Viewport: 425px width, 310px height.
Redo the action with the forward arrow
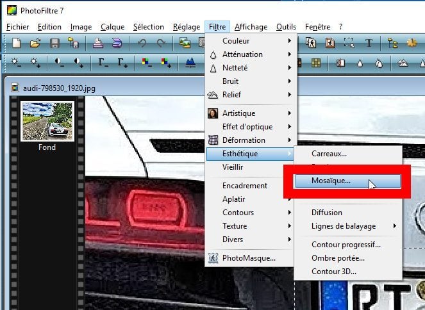coord(161,43)
